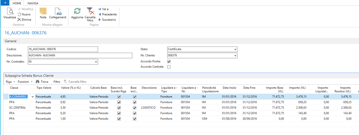Click the 4,85 Valore cell
The height and width of the screenshot is (135, 359).
click(63, 97)
